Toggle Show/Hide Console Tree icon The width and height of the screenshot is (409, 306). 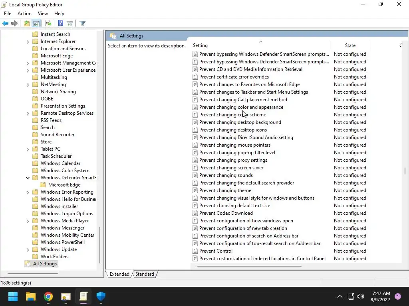36,24
